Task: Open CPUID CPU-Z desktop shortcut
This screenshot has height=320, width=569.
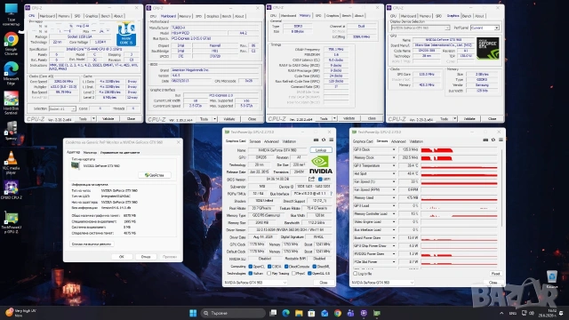Action: (x=12, y=190)
